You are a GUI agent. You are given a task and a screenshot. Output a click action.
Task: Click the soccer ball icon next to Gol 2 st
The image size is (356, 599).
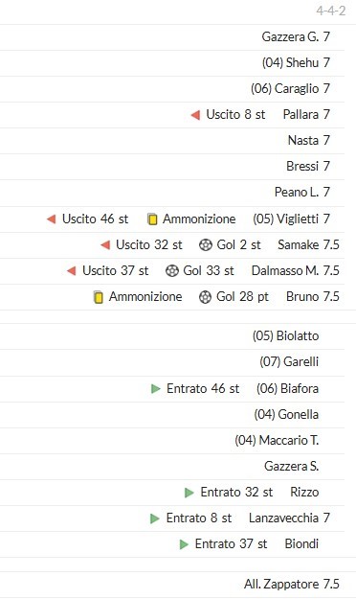(206, 245)
